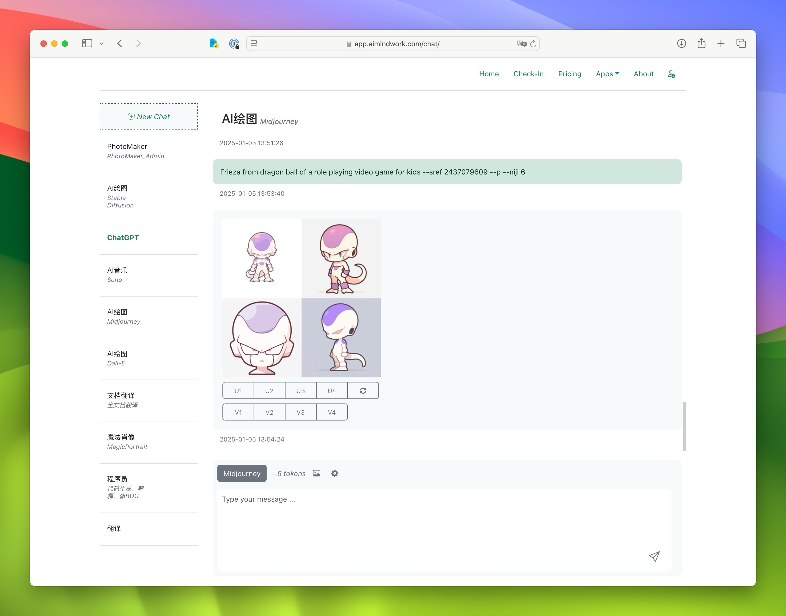Click the About menu item
Screen dimensions: 786x616
[x=644, y=74]
